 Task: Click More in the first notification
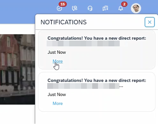pyautogui.click(x=58, y=61)
